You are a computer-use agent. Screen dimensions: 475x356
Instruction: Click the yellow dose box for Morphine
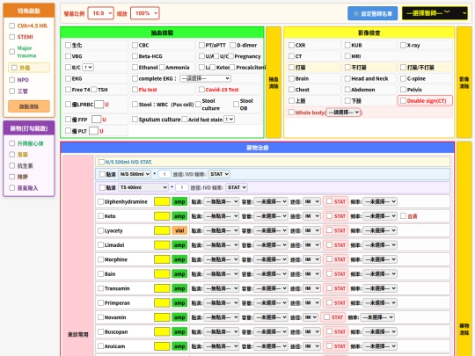click(162, 259)
